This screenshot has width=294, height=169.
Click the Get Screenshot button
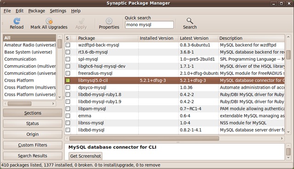coord(85,156)
